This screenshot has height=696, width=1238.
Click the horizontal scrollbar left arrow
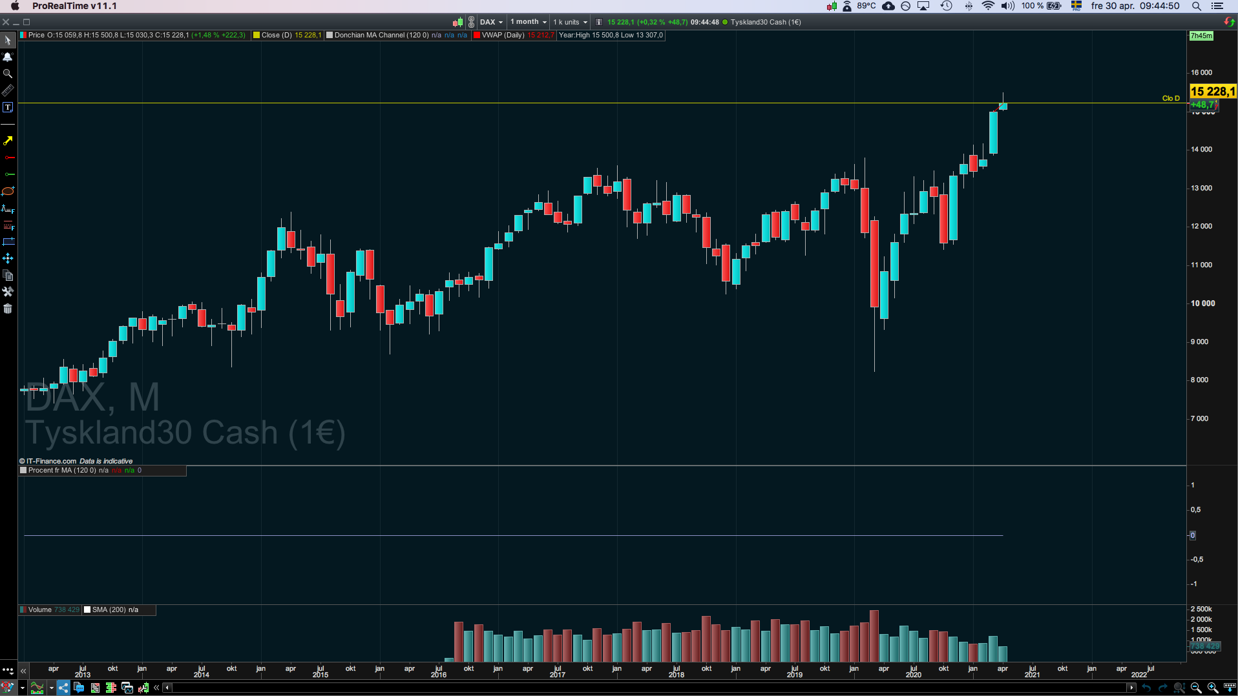pos(167,688)
